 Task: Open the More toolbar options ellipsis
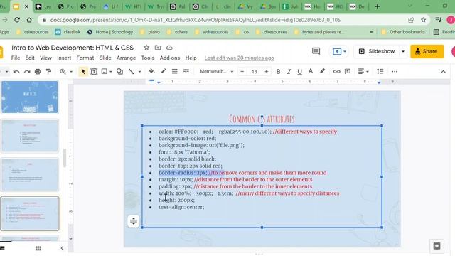pyautogui.click(x=395, y=71)
